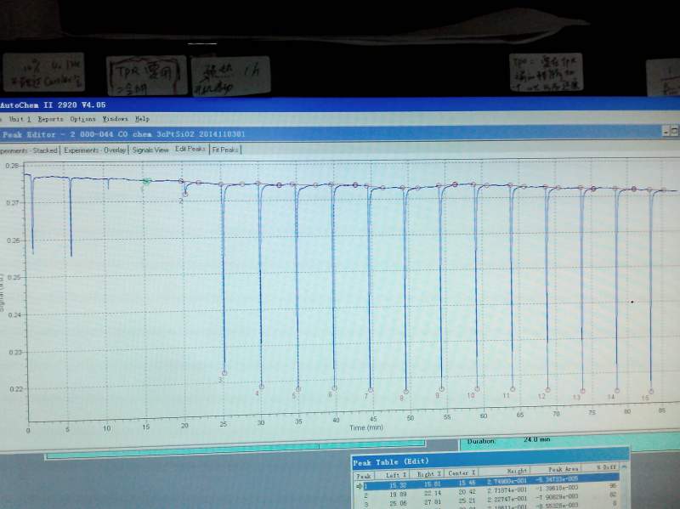Select peak 6 minimum marker on chart
This screenshot has height=509, width=680.
tap(334, 388)
